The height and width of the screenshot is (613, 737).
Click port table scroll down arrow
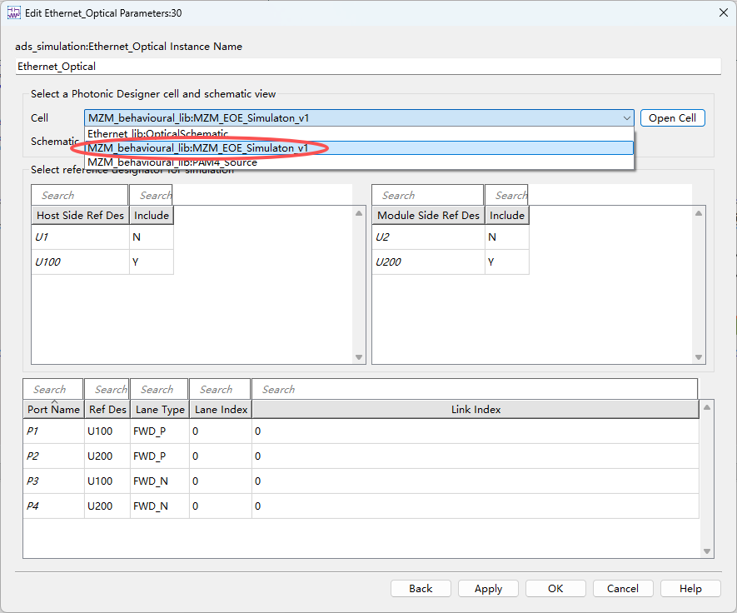click(x=706, y=551)
